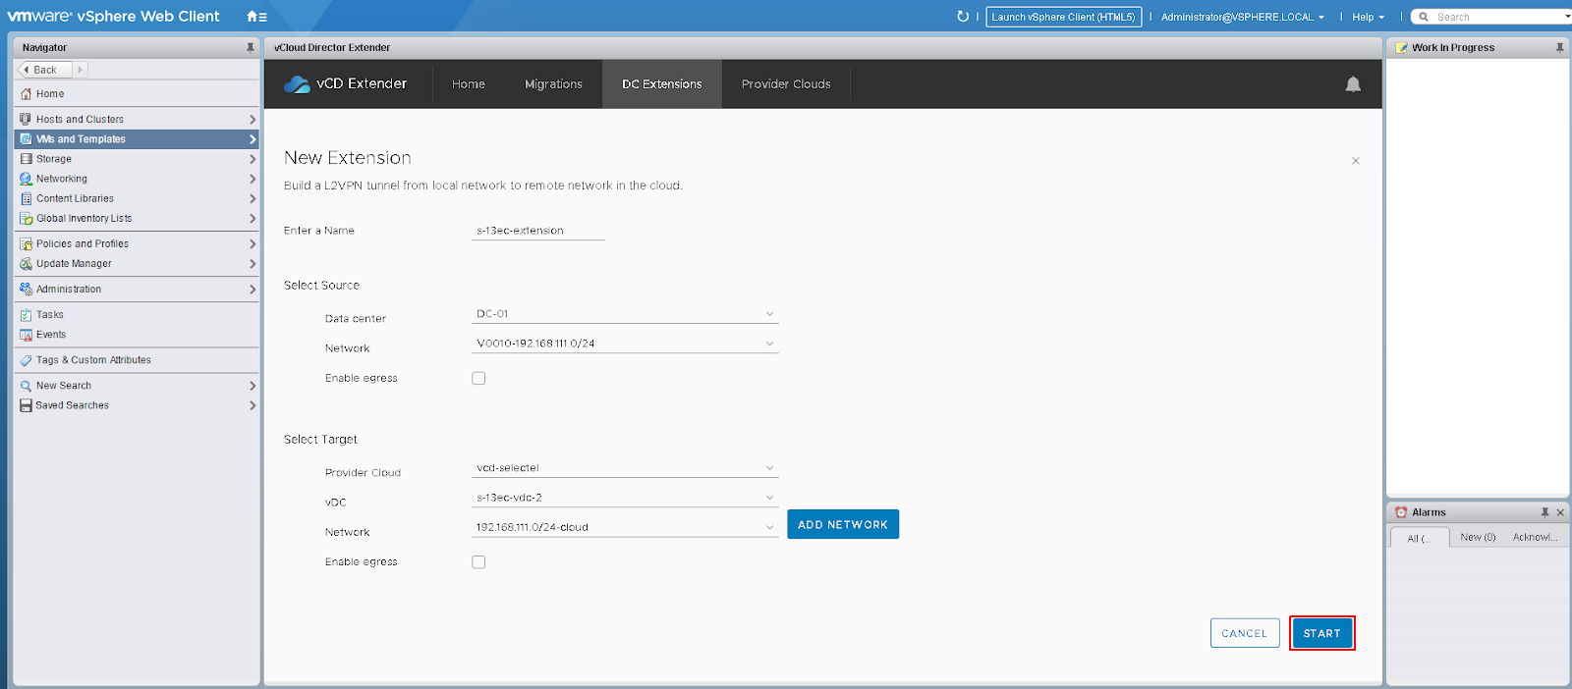Click the vCD Extender cloud logo
This screenshot has height=689, width=1572.
pyautogui.click(x=297, y=84)
